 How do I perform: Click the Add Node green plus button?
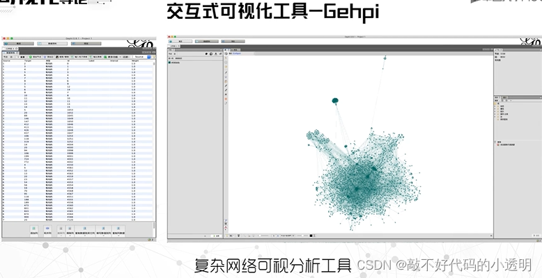(35, 56)
